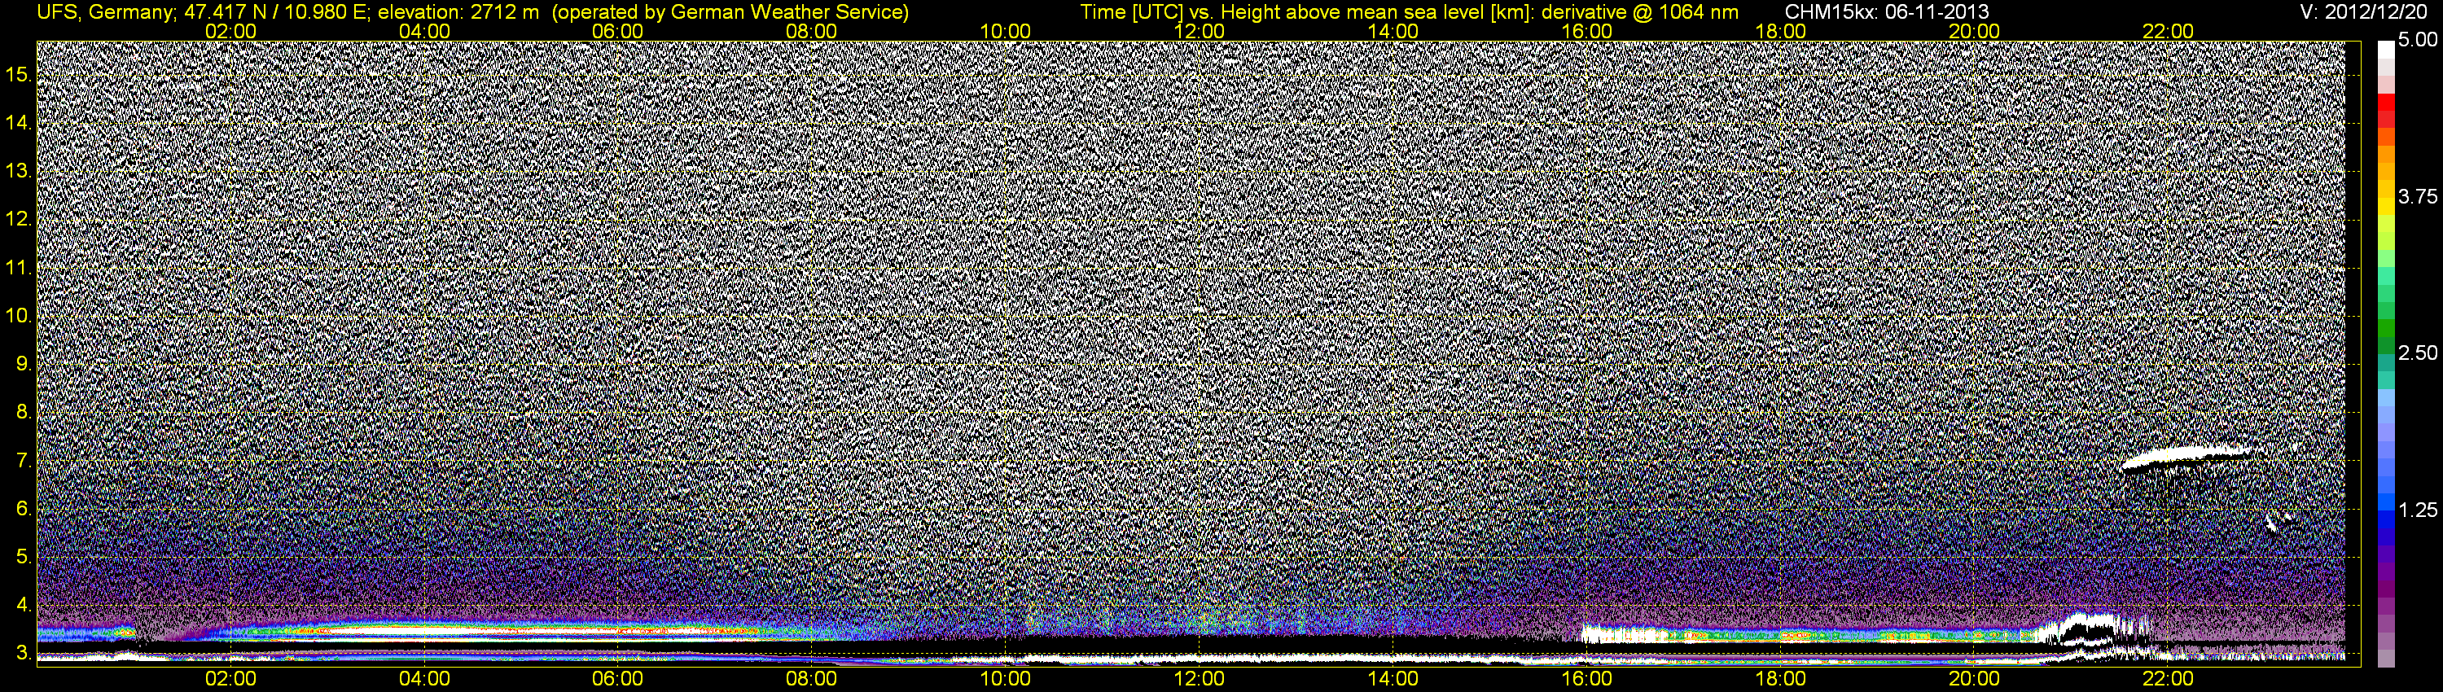Click the "16:00" label on the bottom time axis

coord(1586,679)
